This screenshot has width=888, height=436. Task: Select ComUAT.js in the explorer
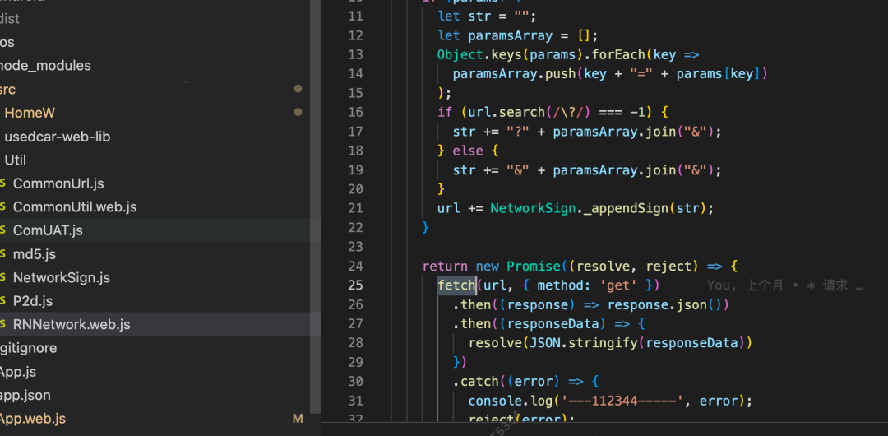tap(49, 230)
